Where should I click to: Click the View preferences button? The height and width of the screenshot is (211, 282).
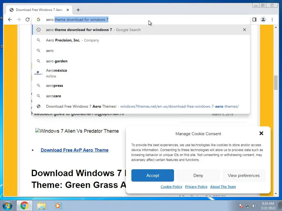coord(244,176)
